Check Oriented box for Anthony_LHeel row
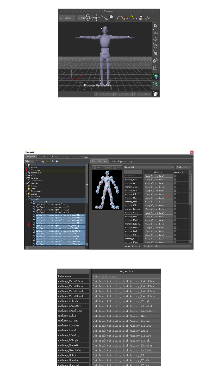Image resolution: width=218 pixels, height=366 pixels. pyautogui.click(x=175, y=216)
